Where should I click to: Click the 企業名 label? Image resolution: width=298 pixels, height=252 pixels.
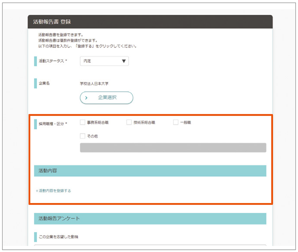44,83
